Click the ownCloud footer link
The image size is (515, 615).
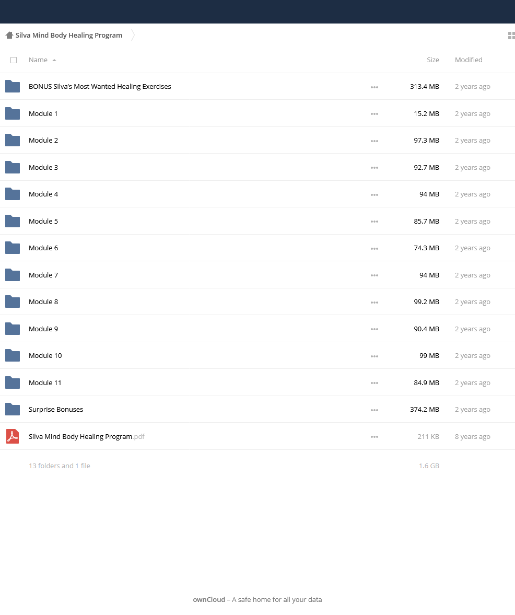pos(209,599)
